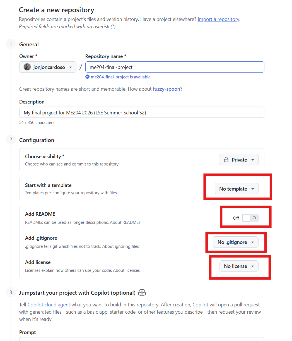The width and height of the screenshot is (292, 341).
Task: Open the No .gitignore dropdown
Action: pos(236,242)
